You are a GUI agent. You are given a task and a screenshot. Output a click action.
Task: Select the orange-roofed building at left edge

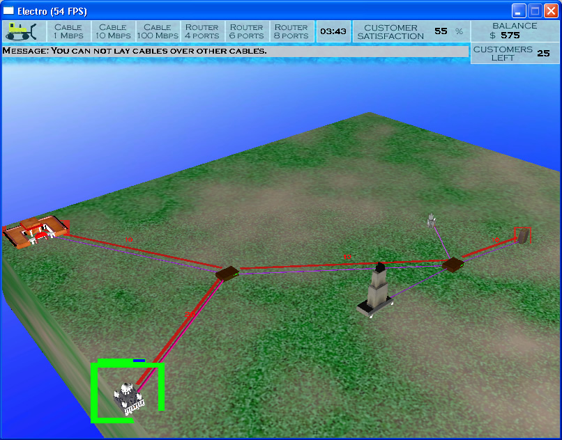[33, 230]
